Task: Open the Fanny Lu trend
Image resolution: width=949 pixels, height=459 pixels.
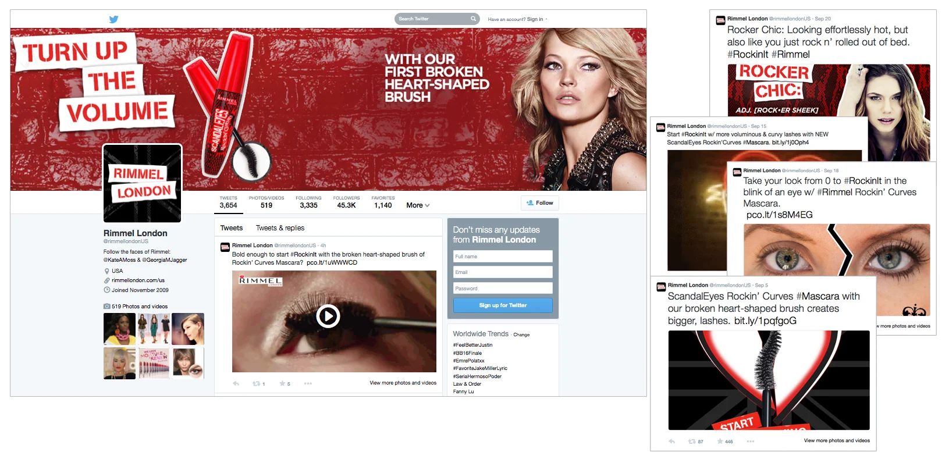Action: (x=463, y=392)
